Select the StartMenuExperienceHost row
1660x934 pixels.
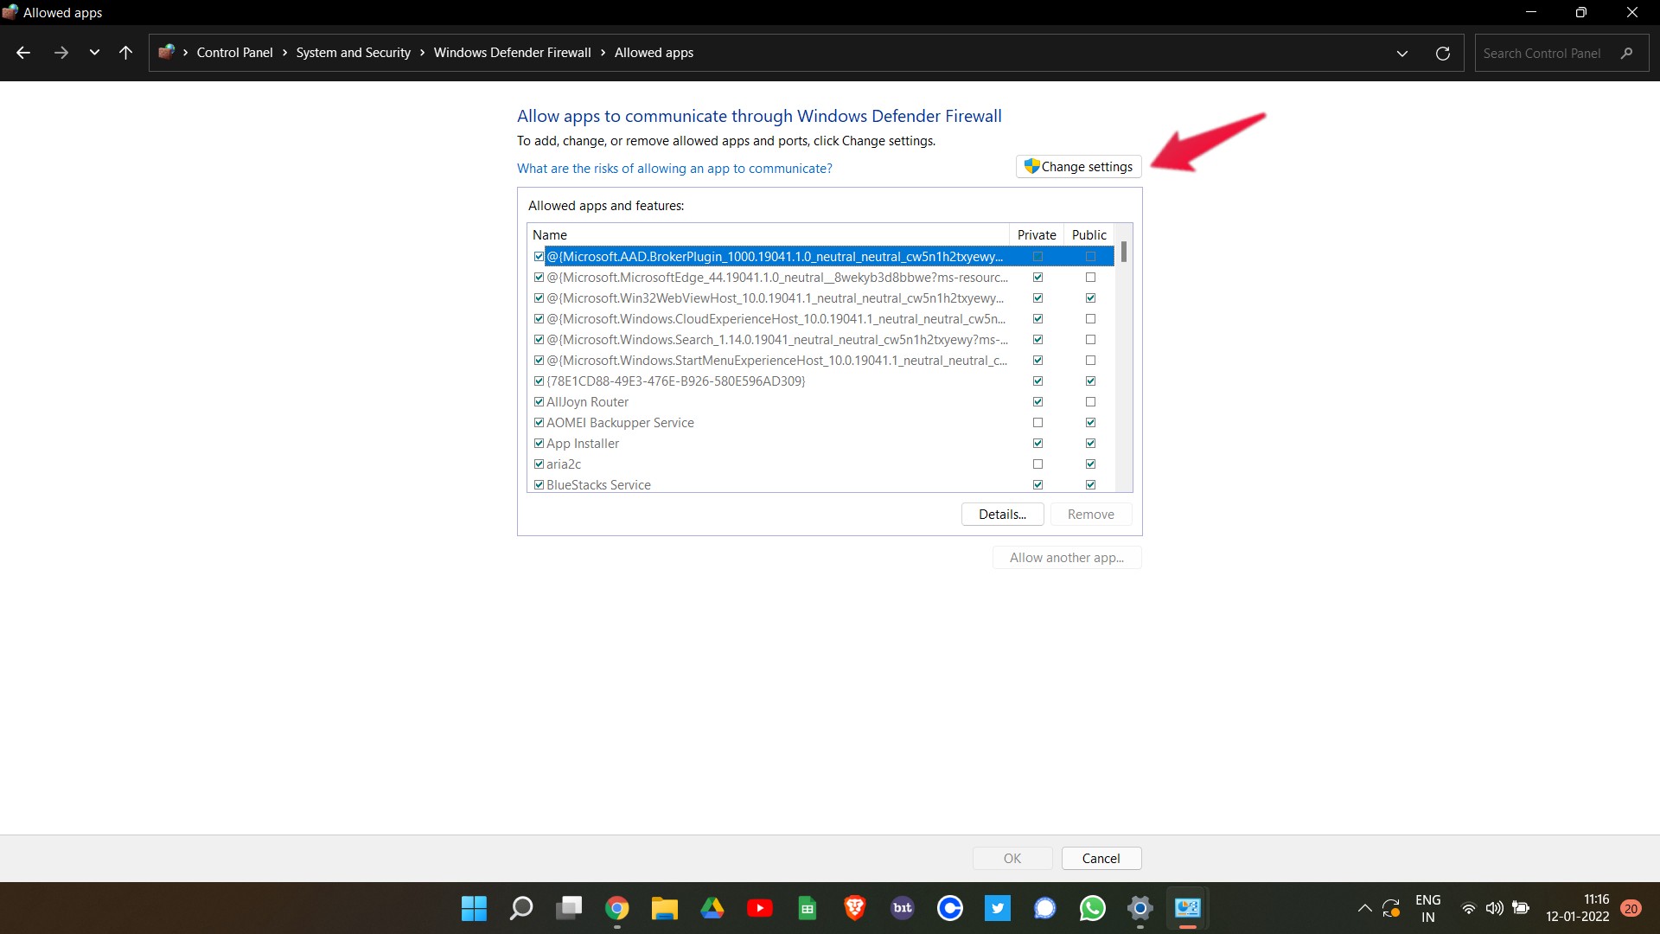(820, 361)
